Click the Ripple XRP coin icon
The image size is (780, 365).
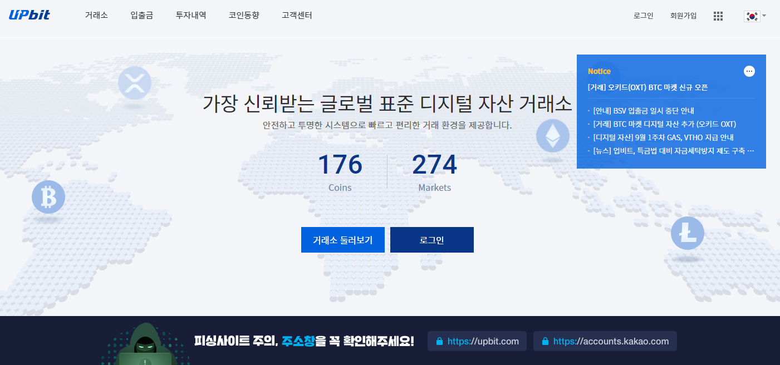pos(135,83)
